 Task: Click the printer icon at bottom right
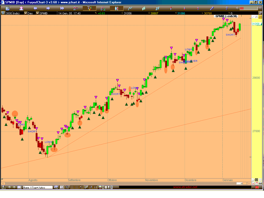(261, 183)
